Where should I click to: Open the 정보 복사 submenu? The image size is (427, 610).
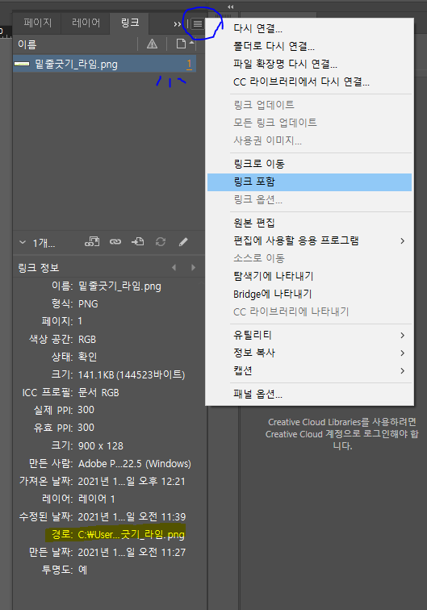coord(309,353)
